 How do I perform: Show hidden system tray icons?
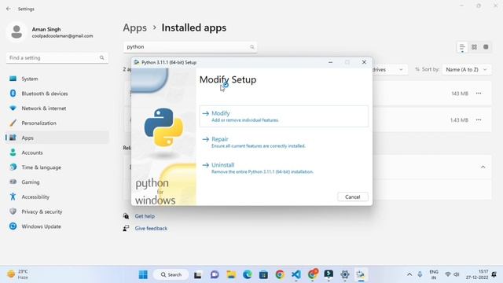click(409, 274)
